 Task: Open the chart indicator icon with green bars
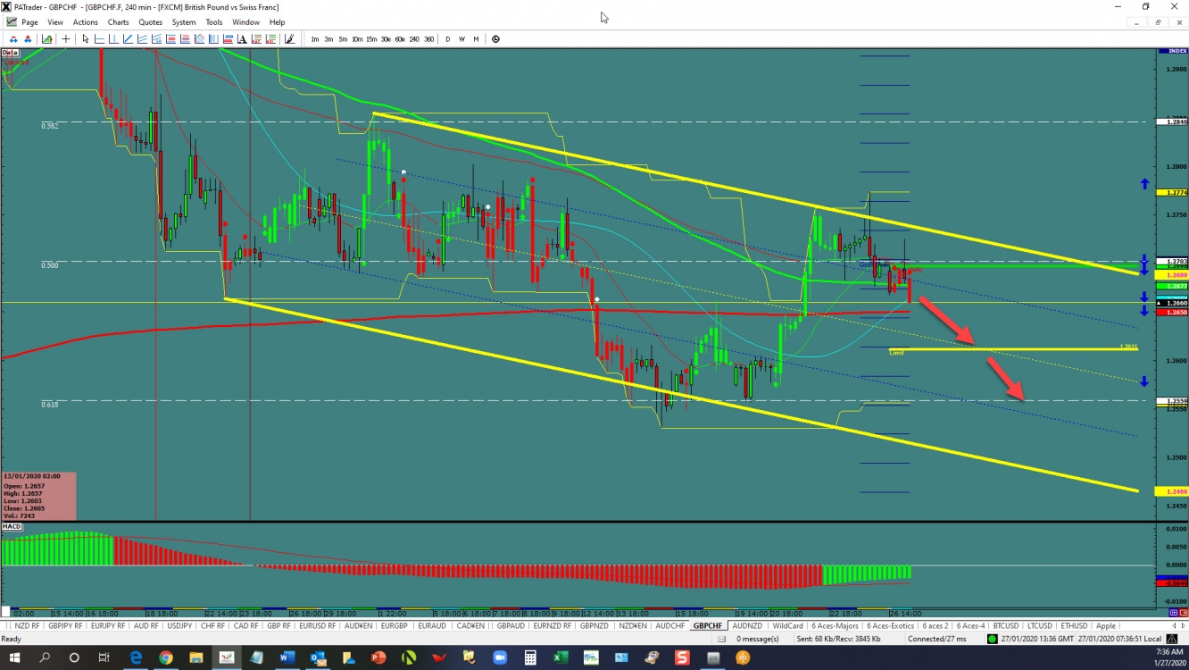coord(46,38)
